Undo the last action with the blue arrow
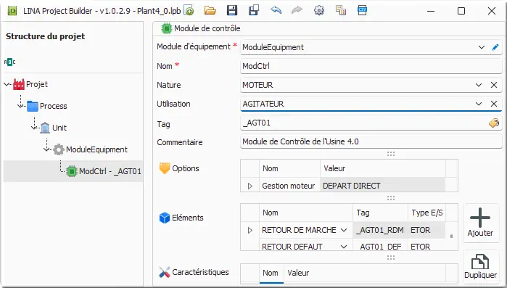Screen dimensions: 507x288 pos(276,10)
